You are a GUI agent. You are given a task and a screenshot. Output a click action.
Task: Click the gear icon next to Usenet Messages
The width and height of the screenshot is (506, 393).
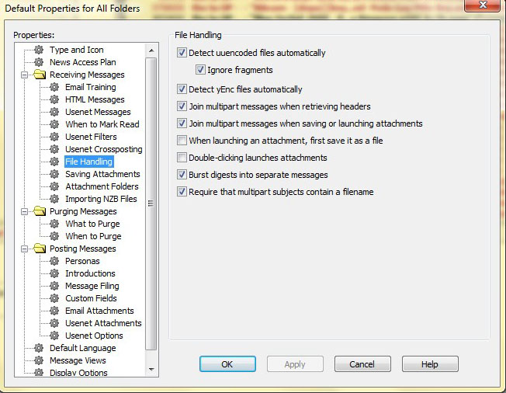click(54, 112)
